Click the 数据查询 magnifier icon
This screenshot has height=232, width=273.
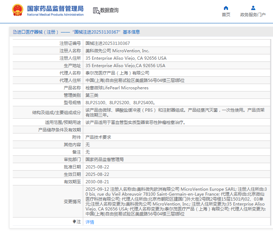tap(96, 11)
